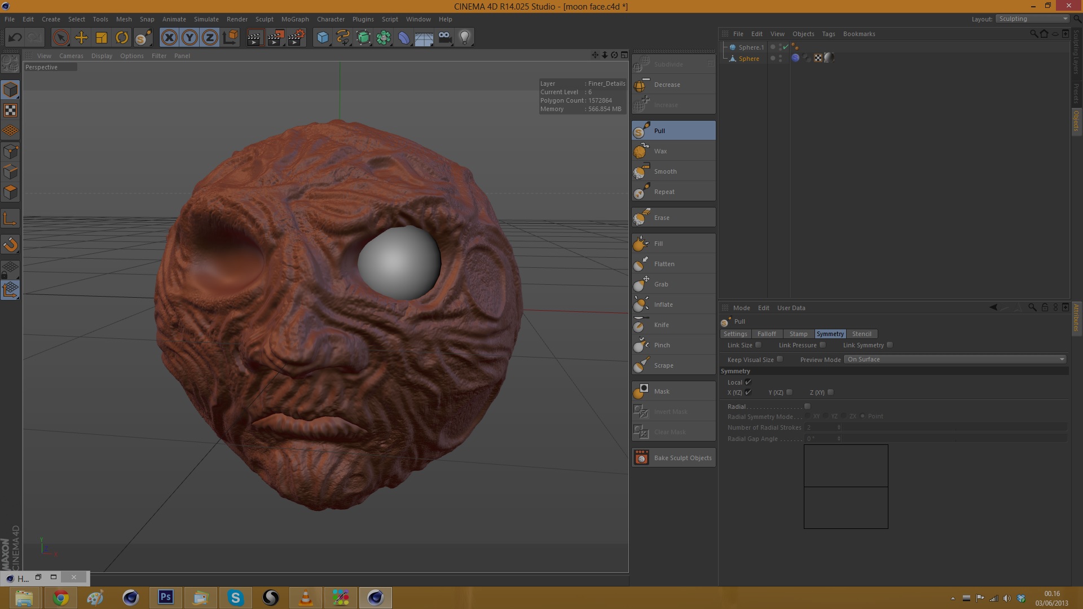Image resolution: width=1083 pixels, height=609 pixels.
Task: Open the Layout Sculpting dropdown
Action: (1032, 19)
